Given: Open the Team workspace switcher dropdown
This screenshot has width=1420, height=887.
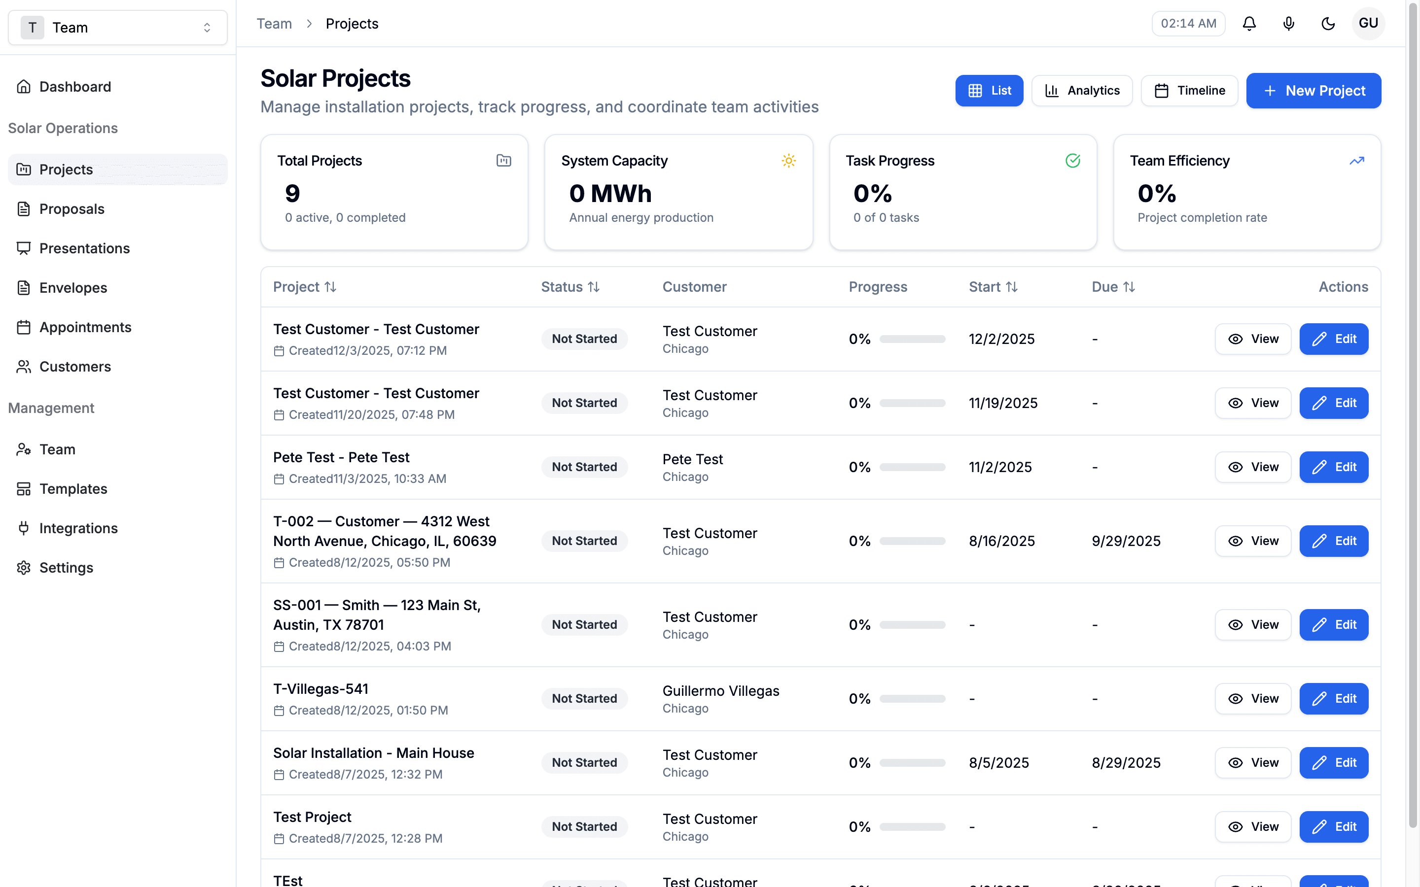Looking at the screenshot, I should pos(117,28).
